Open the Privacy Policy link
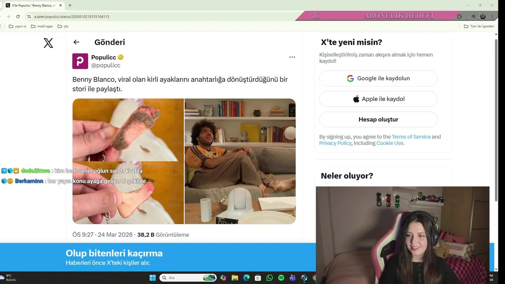505x284 pixels. pyautogui.click(x=335, y=143)
